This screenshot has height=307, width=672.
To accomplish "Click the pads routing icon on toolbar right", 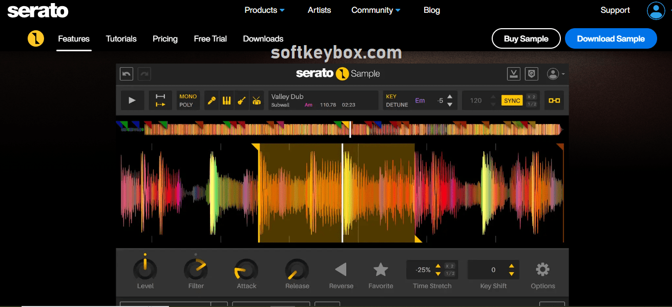I will click(554, 100).
